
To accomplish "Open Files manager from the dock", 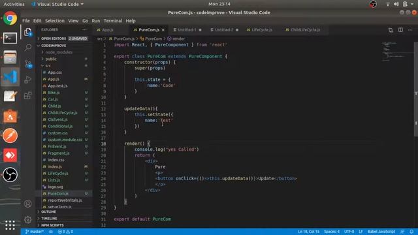I will pyautogui.click(x=10, y=57).
